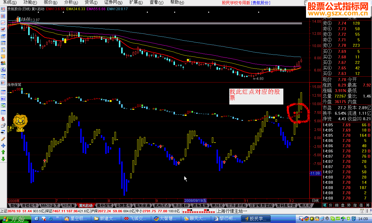This screenshot has width=372, height=223.
Task: Click the magnifier search icon in left toolbar
Action: click(3, 76)
